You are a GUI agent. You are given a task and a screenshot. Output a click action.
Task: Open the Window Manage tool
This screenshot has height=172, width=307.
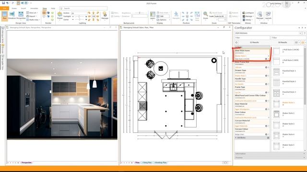point(260,16)
